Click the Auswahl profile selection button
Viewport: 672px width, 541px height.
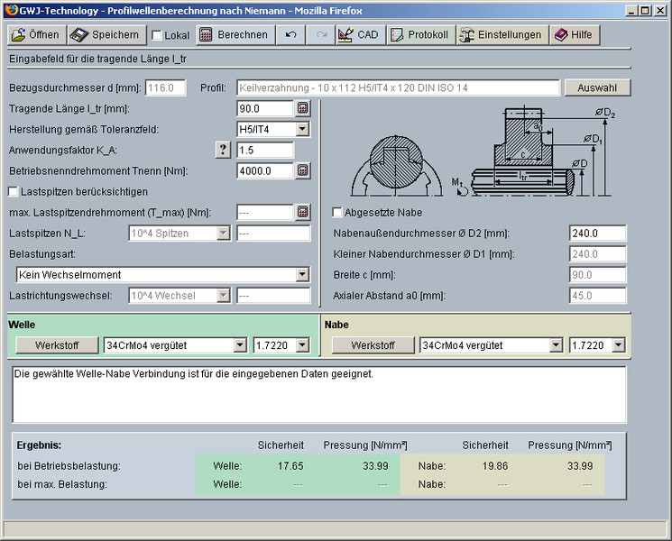pyautogui.click(x=596, y=88)
